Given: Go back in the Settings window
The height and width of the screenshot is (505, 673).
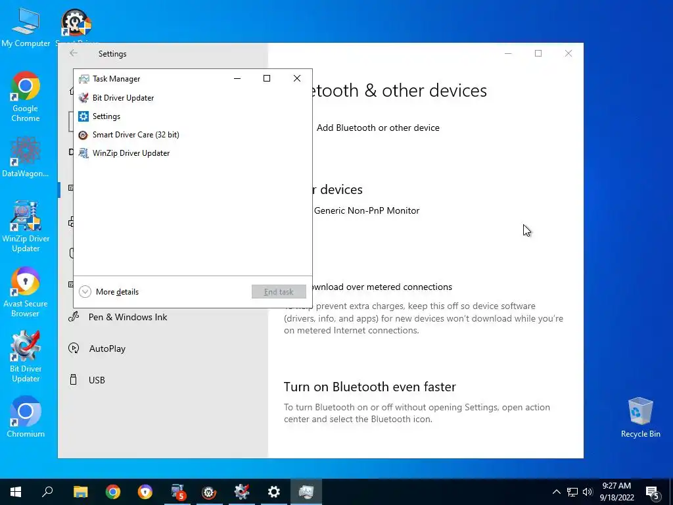Looking at the screenshot, I should (x=74, y=53).
